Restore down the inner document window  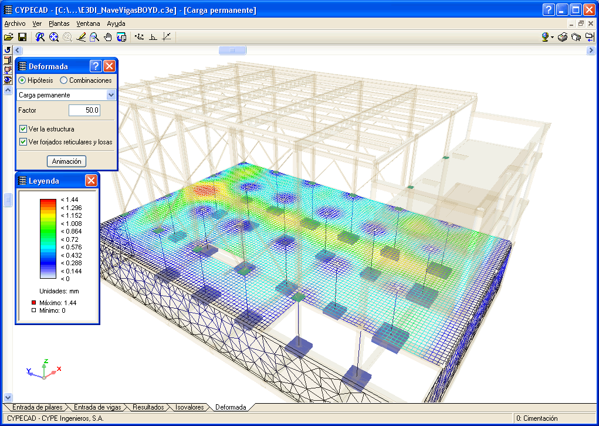[x=581, y=23]
